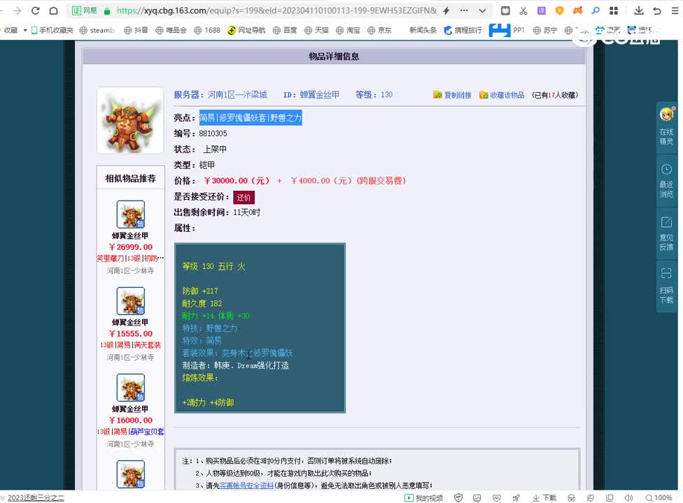This screenshot has width=683, height=503.
Task: Open the 携程旅行 bookmark
Action: click(x=463, y=30)
